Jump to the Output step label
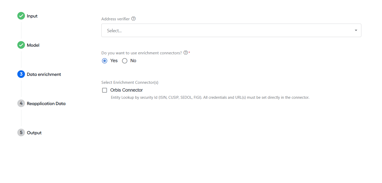Screen dimensions: 382x183 point(34,133)
